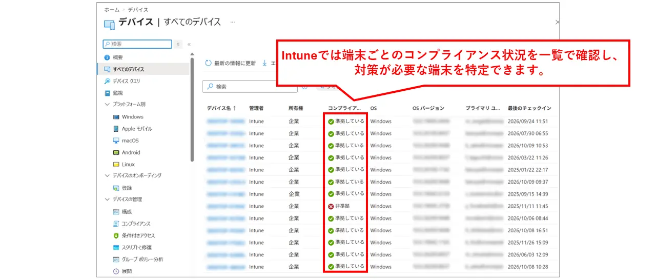Collapse the sidebar with the double chevron
The height and width of the screenshot is (279, 656).
click(189, 45)
